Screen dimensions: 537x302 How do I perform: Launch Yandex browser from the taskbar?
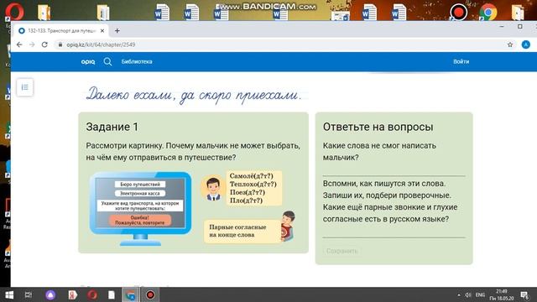[72, 294]
